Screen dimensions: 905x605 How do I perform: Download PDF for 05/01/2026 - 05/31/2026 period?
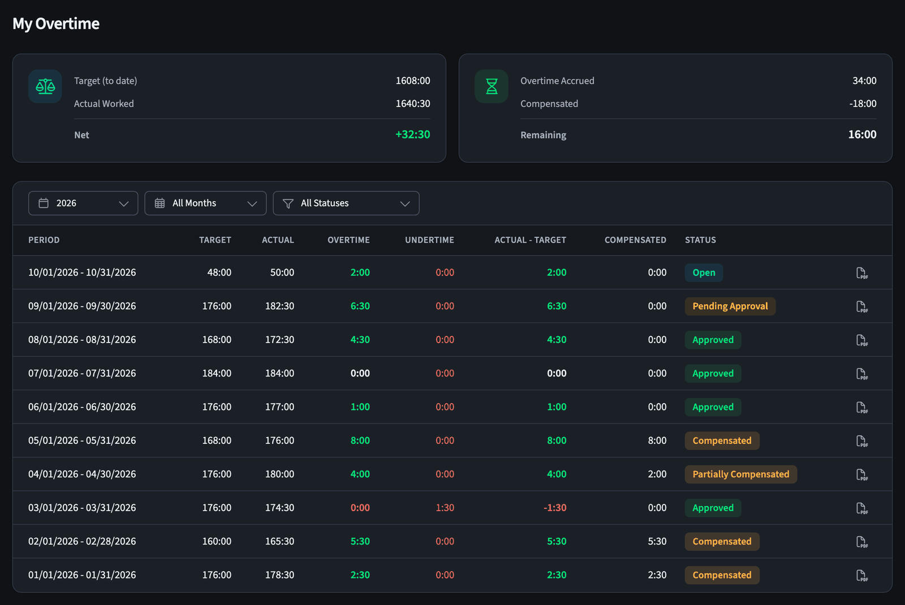click(x=861, y=441)
